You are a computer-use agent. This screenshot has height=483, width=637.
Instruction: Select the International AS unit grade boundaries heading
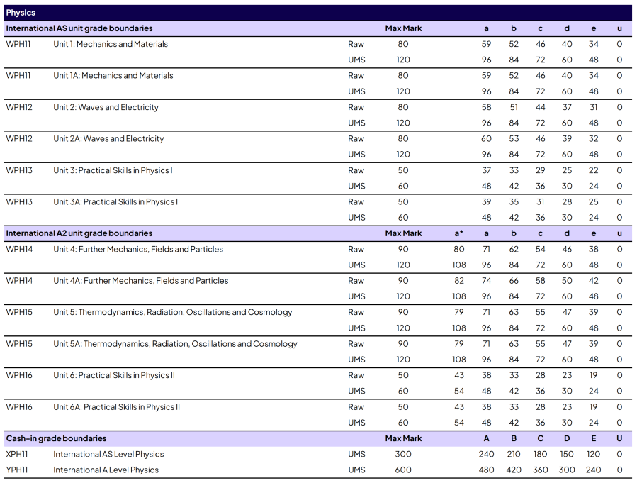79,28
